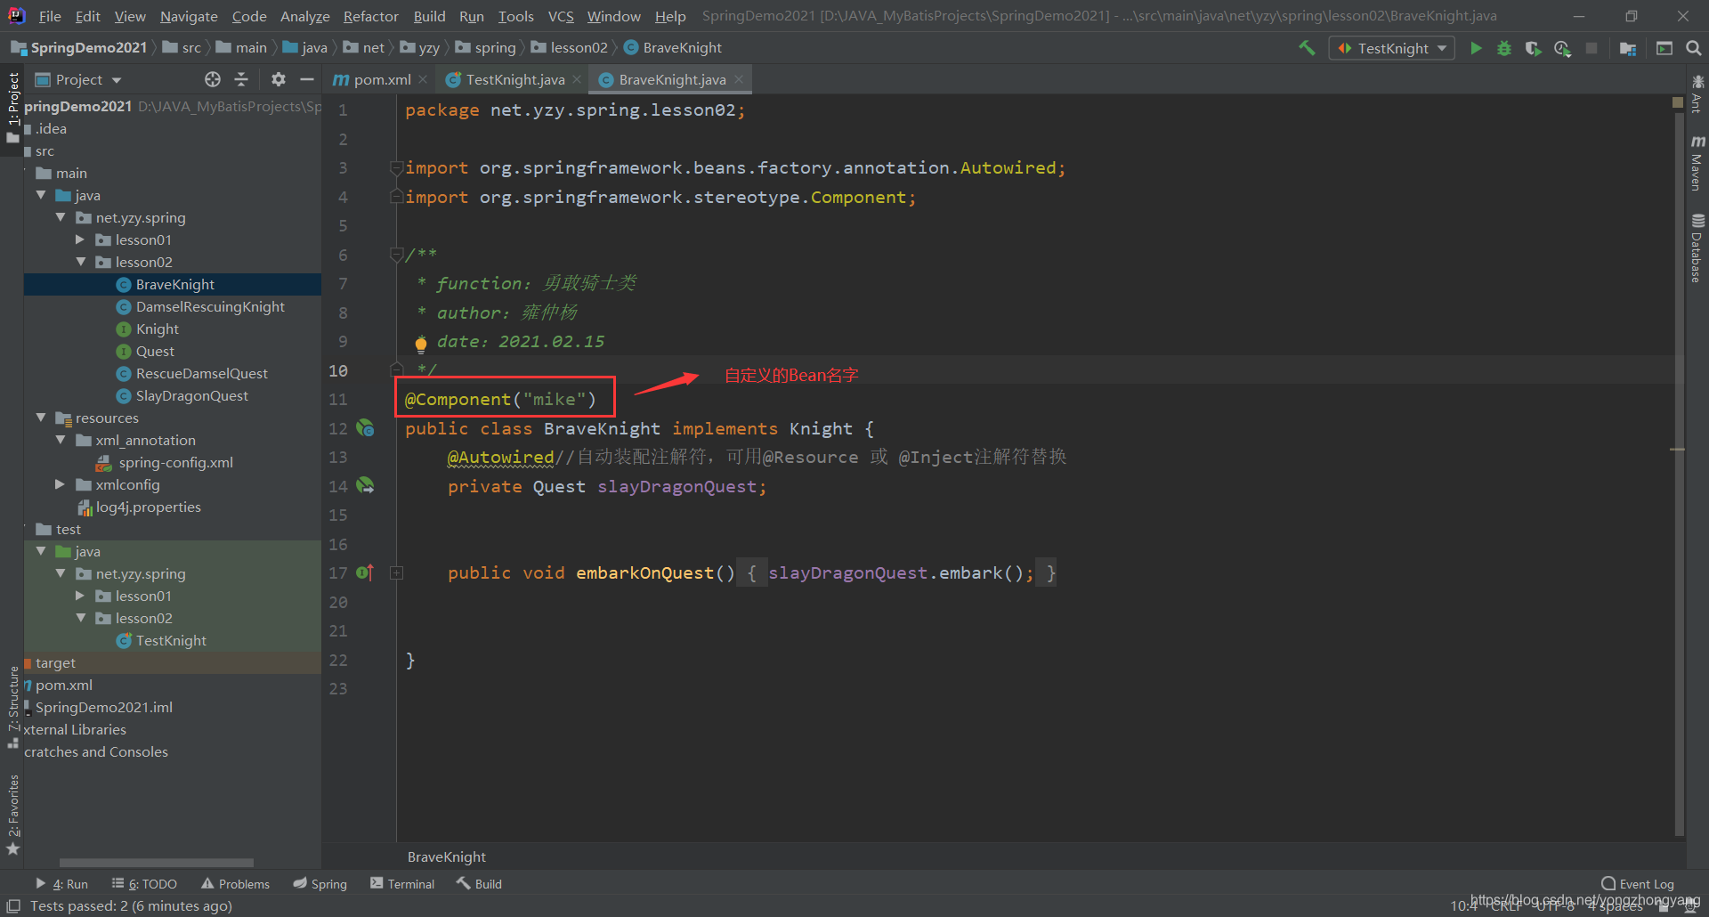Expand the lesson01 package under main

(80, 239)
